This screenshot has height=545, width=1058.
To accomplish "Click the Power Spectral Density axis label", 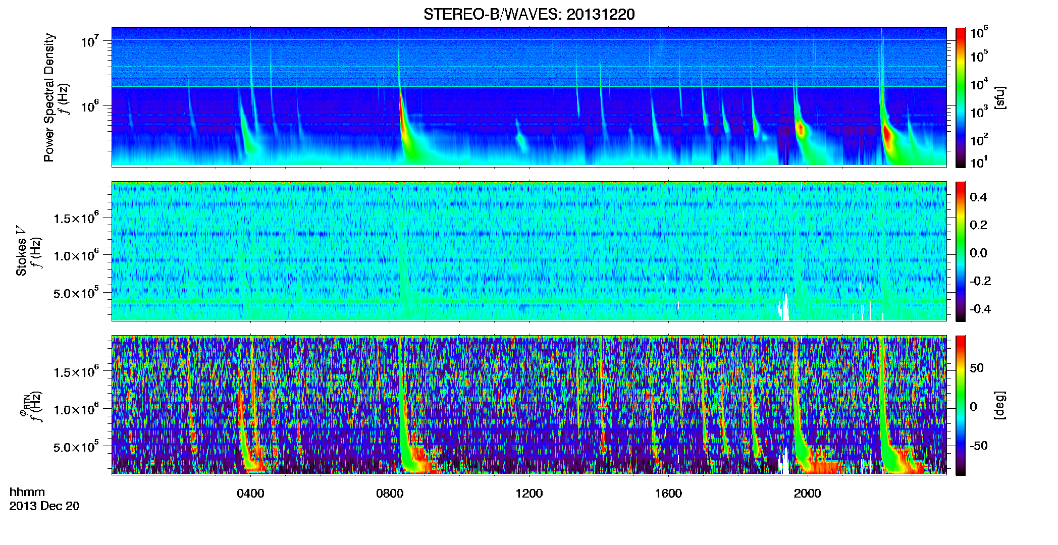I will (x=49, y=97).
